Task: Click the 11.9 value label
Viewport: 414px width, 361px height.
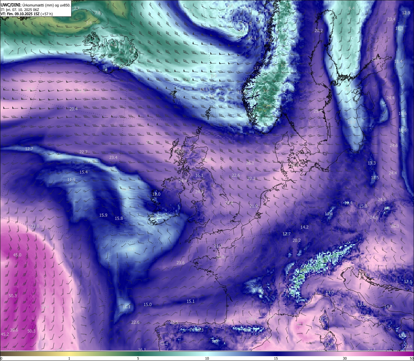Action: click(x=71, y=180)
